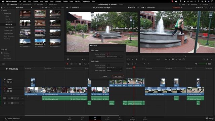Click the video Number of tracks field
Image resolution: width=215 pixels, height=121 pixels.
click(x=108, y=54)
